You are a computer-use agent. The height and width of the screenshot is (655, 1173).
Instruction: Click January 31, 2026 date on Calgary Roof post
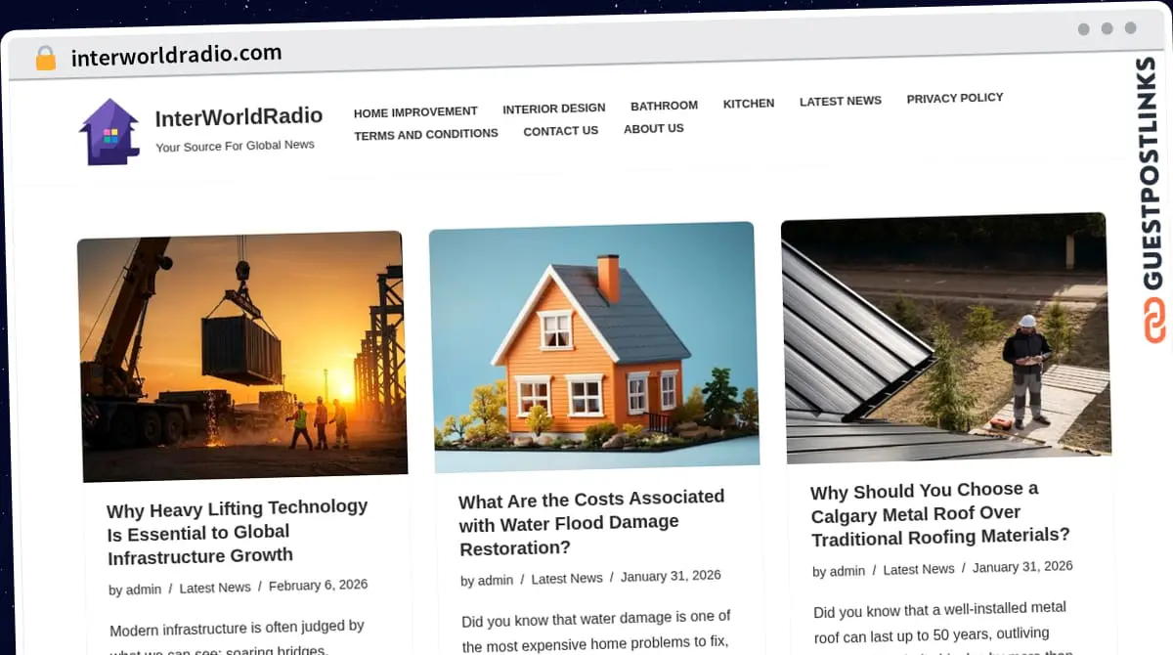click(x=1022, y=566)
